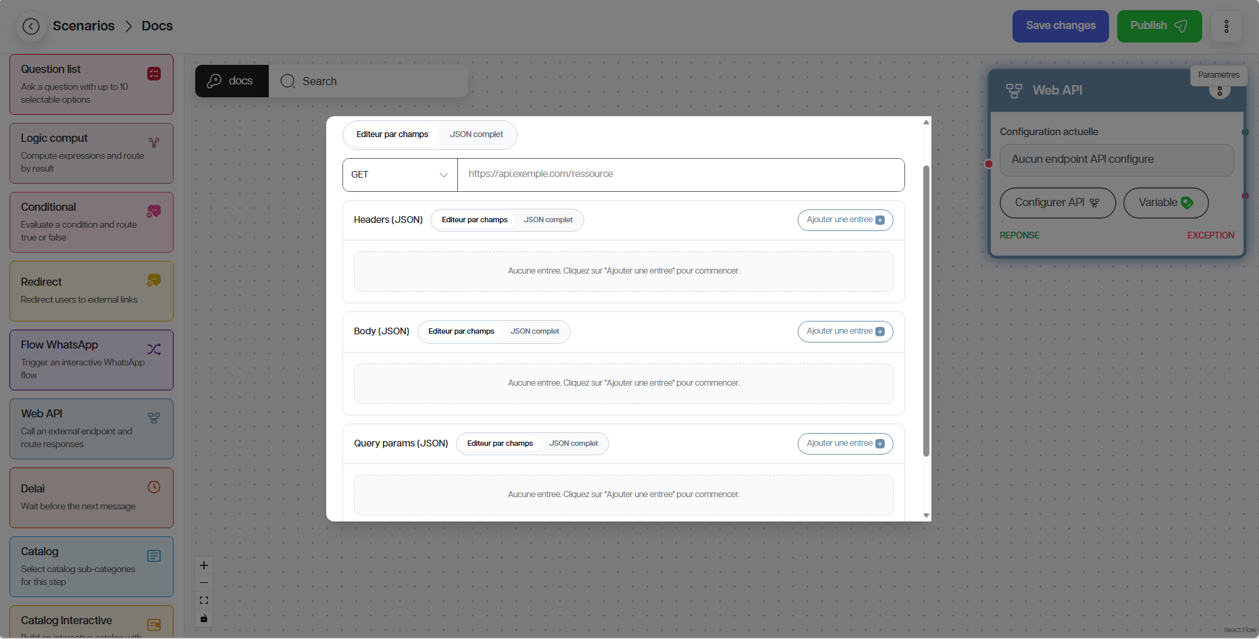Switch Body section to JSON complet
The height and width of the screenshot is (639, 1259).
(x=534, y=332)
